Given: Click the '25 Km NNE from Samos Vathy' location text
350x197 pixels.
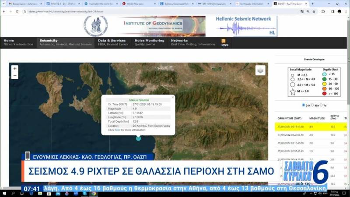Looking at the screenshot, I should 151,126.
